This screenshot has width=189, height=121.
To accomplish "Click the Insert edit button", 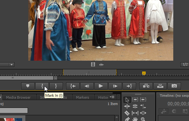I will (x=146, y=86).
